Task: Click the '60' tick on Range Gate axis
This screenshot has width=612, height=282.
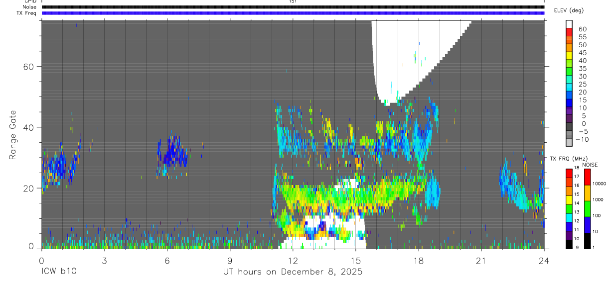Action: (x=28, y=67)
